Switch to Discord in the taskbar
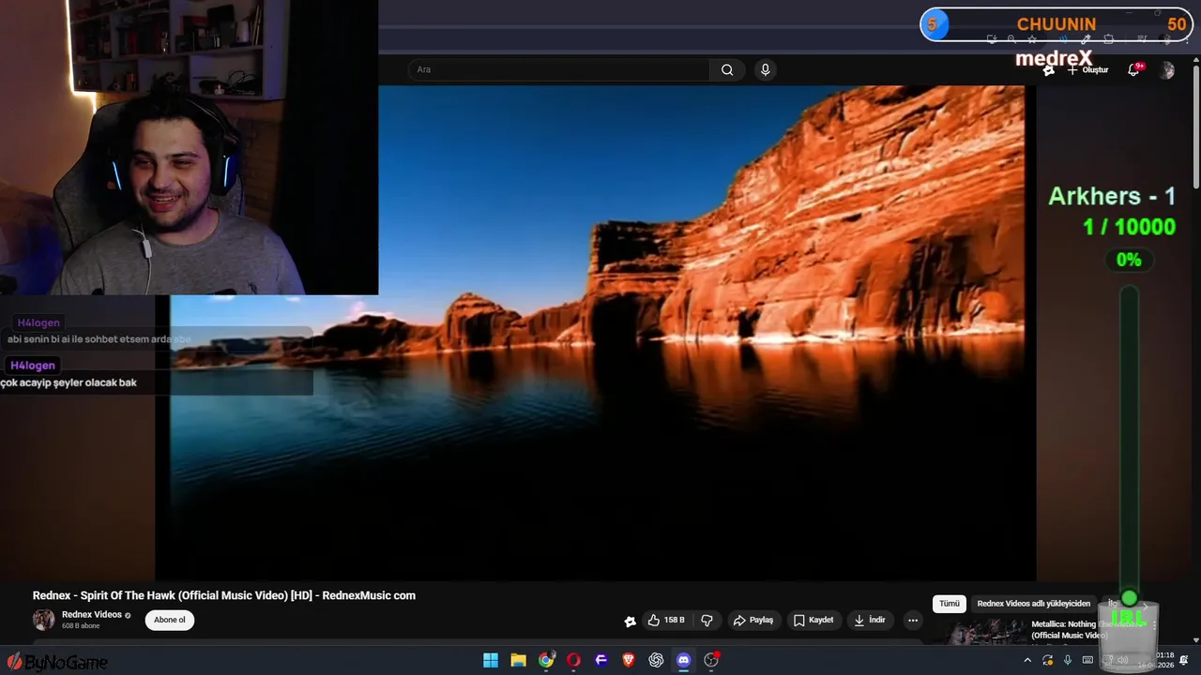Image resolution: width=1201 pixels, height=675 pixels. pyautogui.click(x=684, y=660)
